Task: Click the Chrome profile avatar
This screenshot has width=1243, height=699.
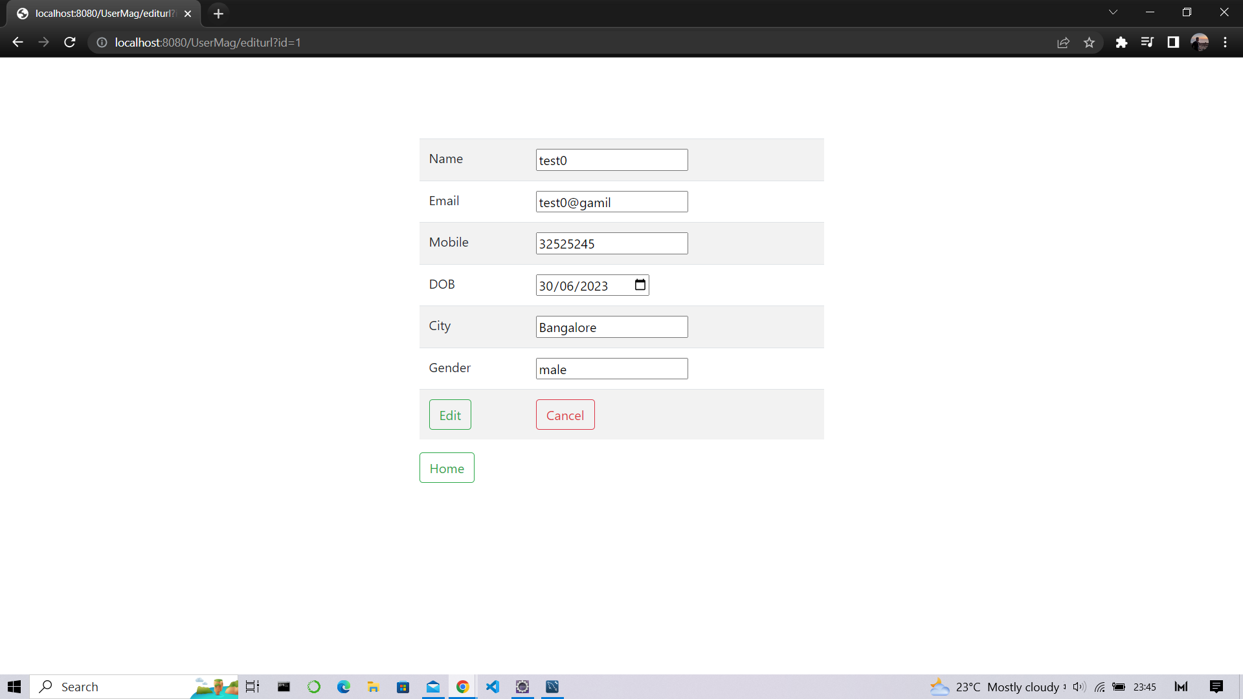Action: tap(1201, 42)
